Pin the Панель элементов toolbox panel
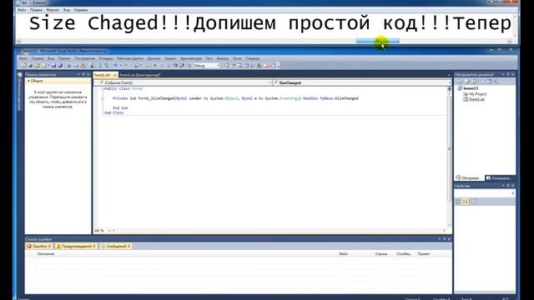Image resolution: width=534 pixels, height=300 pixels. coord(83,74)
